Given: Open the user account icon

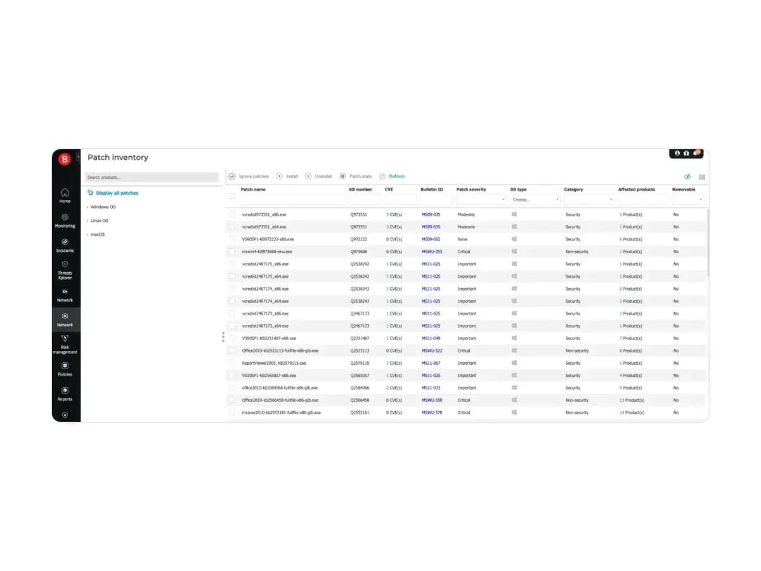Looking at the screenshot, I should [677, 153].
